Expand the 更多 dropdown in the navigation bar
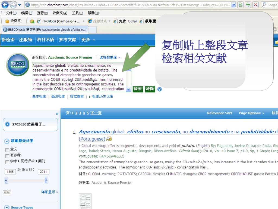278x209 pixels. pos(88,40)
